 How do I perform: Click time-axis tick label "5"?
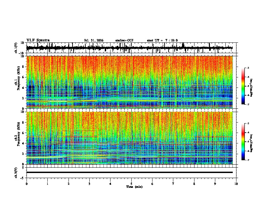pyautogui.click(x=131, y=184)
